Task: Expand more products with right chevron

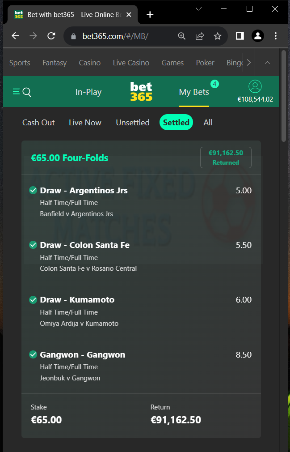Action: (x=249, y=62)
